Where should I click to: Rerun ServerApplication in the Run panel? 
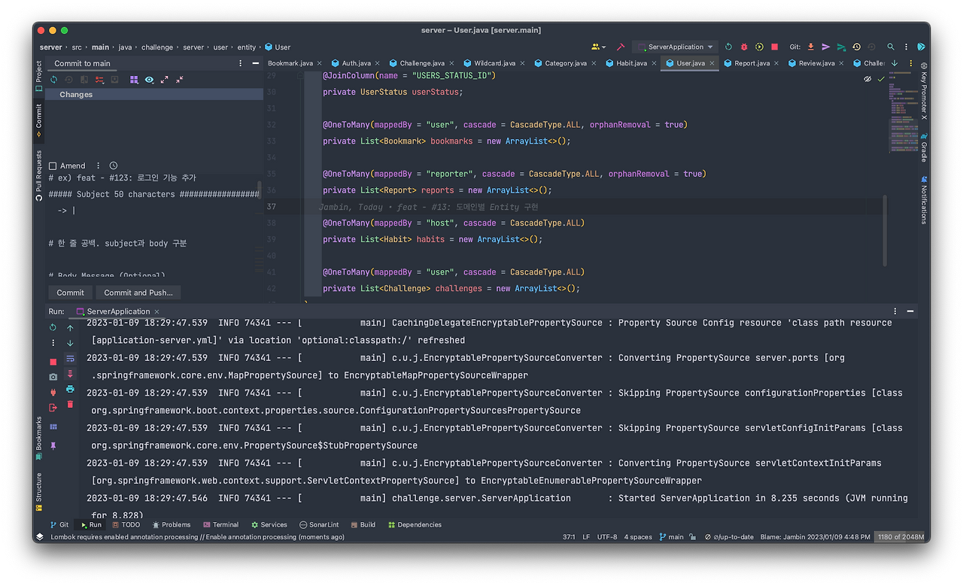pos(53,328)
